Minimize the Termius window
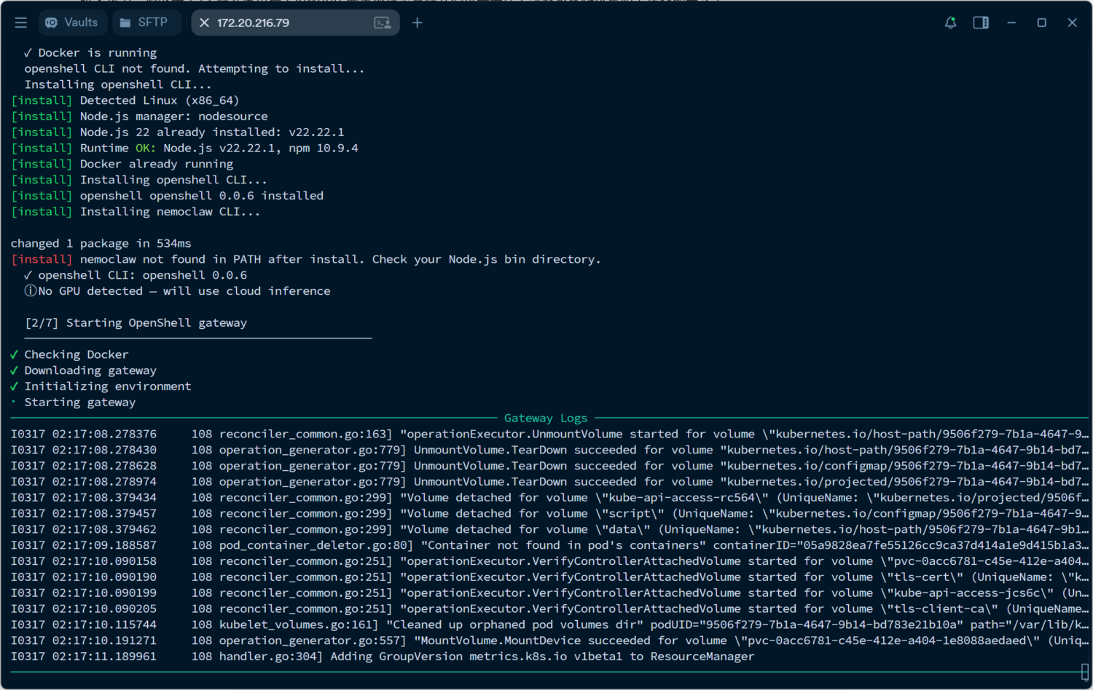Screen dimensions: 1093x690 pos(1011,23)
